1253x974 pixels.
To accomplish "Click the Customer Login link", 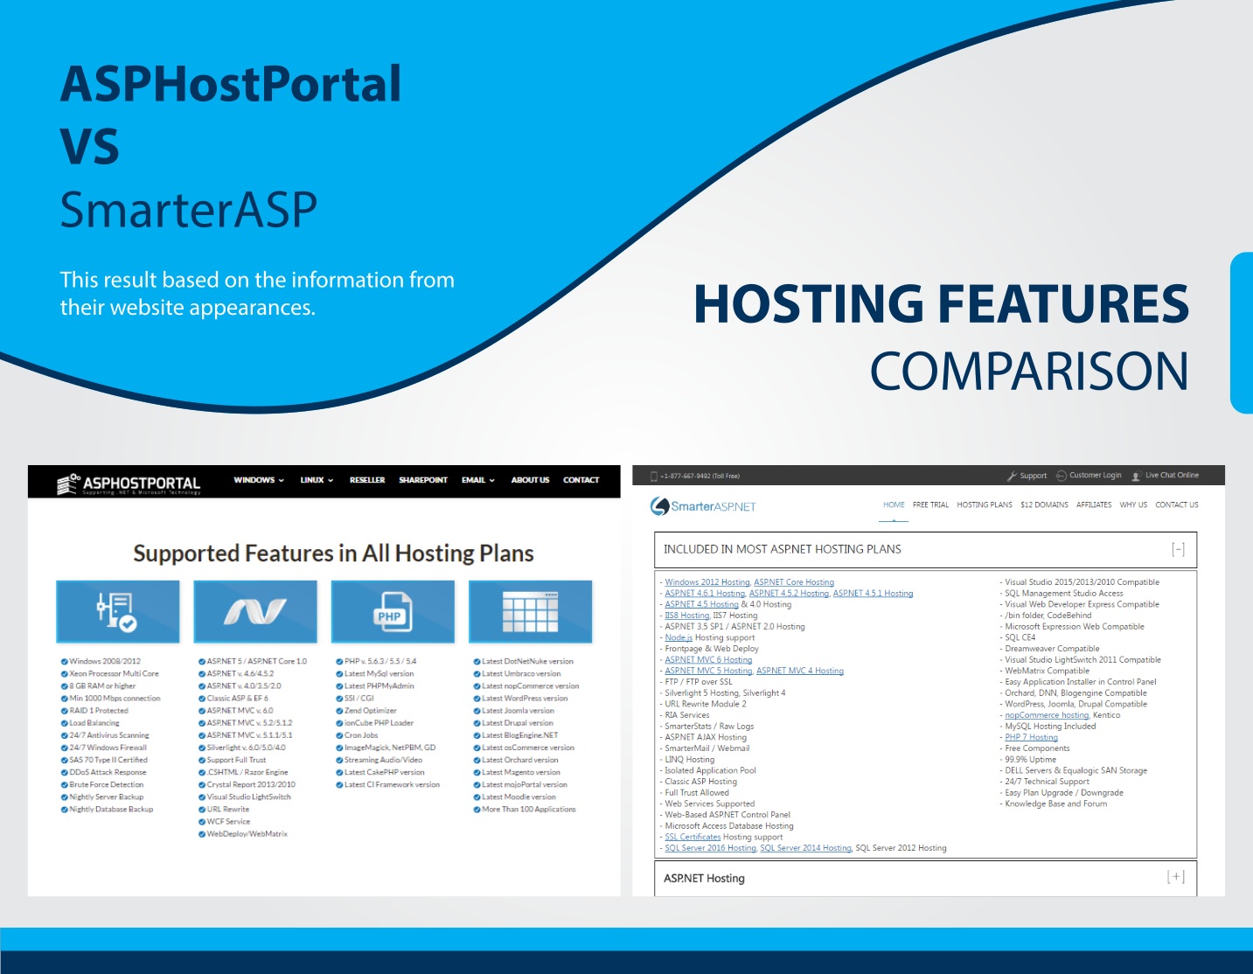I will [x=1096, y=476].
